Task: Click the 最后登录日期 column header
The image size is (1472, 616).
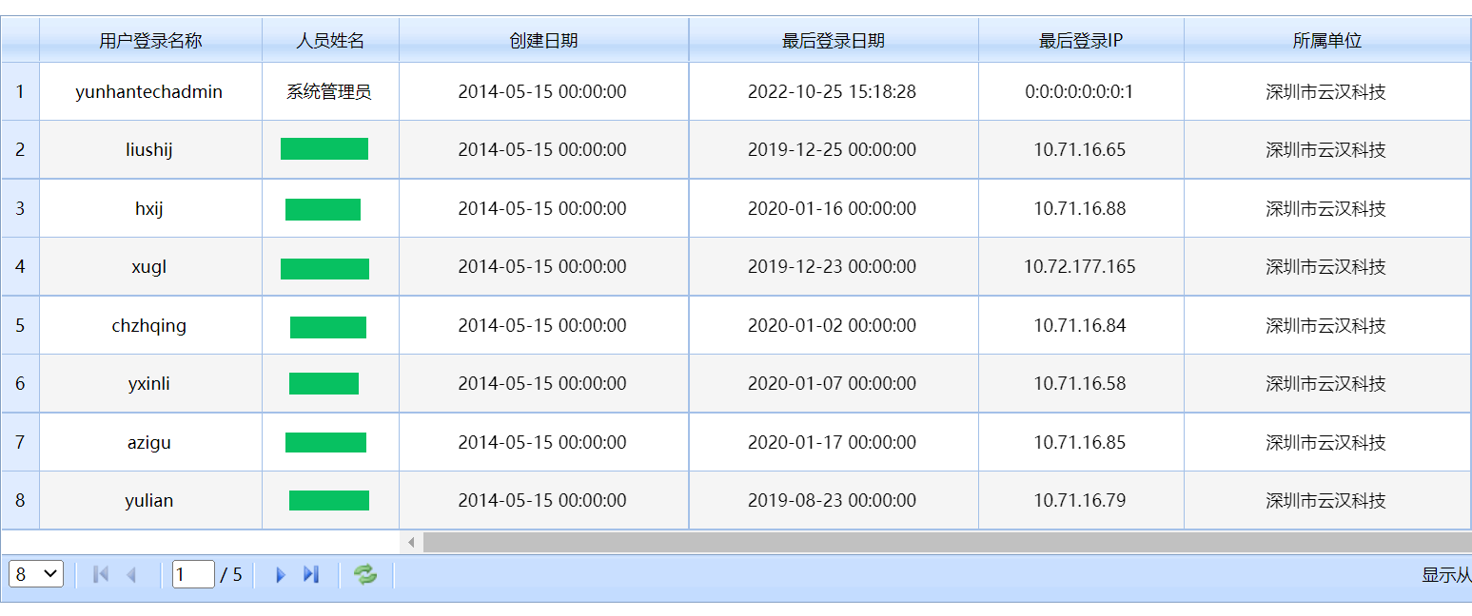Action: [833, 40]
